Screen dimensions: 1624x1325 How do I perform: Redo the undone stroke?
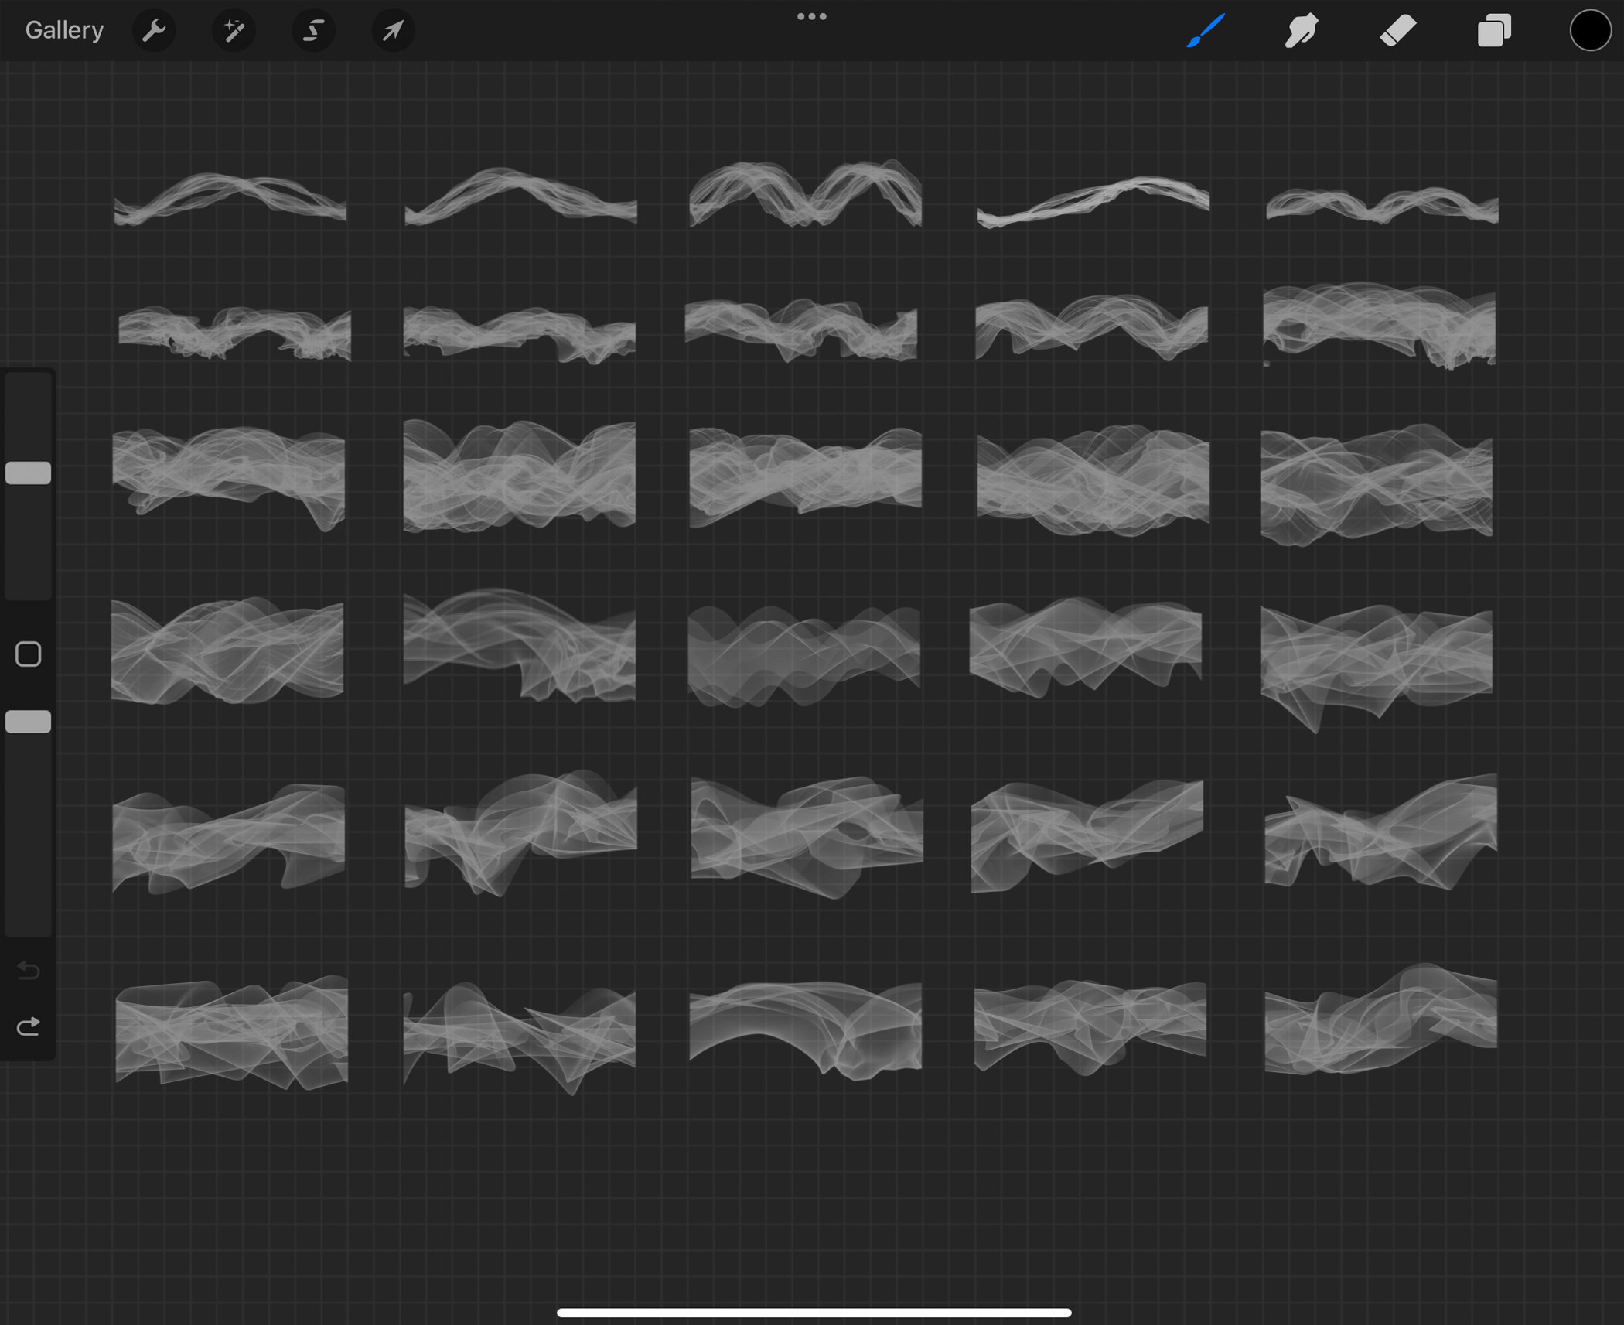(x=29, y=1026)
